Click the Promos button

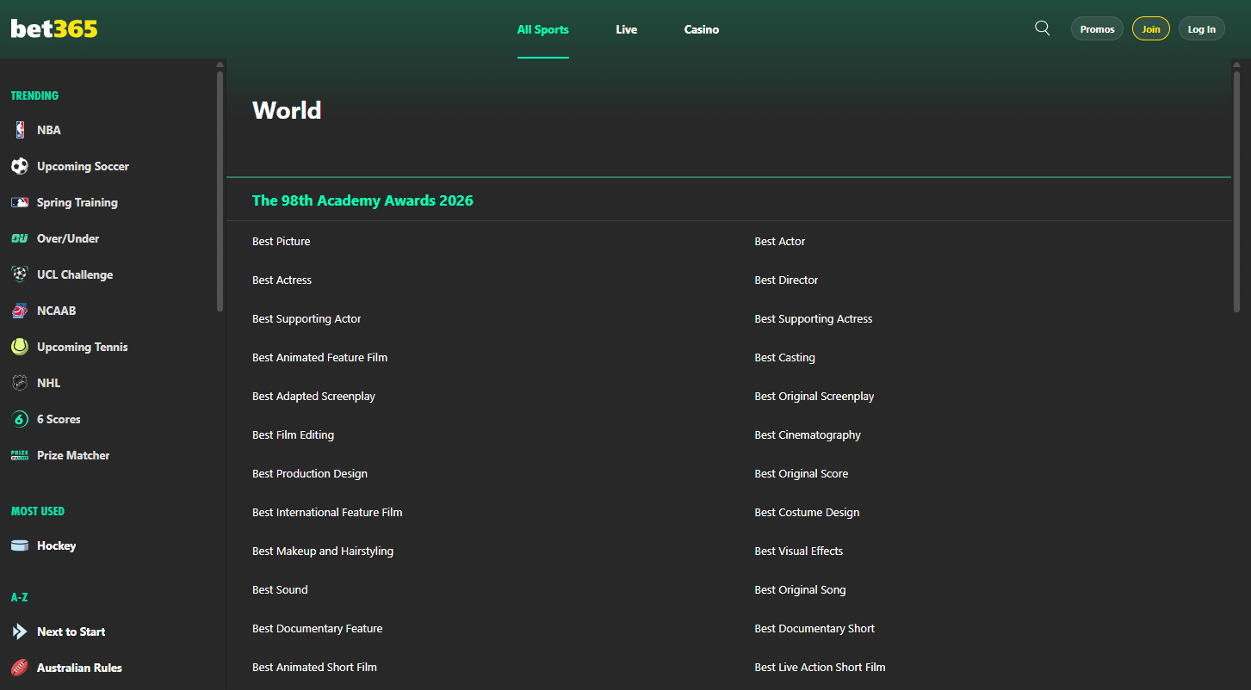click(1096, 28)
